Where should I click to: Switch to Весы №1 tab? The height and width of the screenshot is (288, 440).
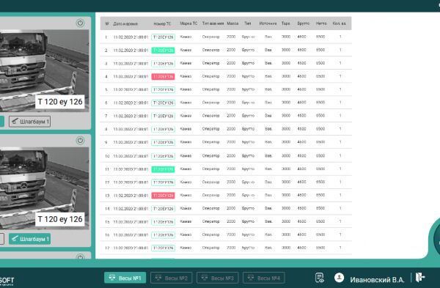pos(125,278)
